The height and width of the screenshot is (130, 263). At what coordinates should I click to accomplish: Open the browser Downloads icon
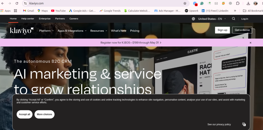(x=248, y=3)
